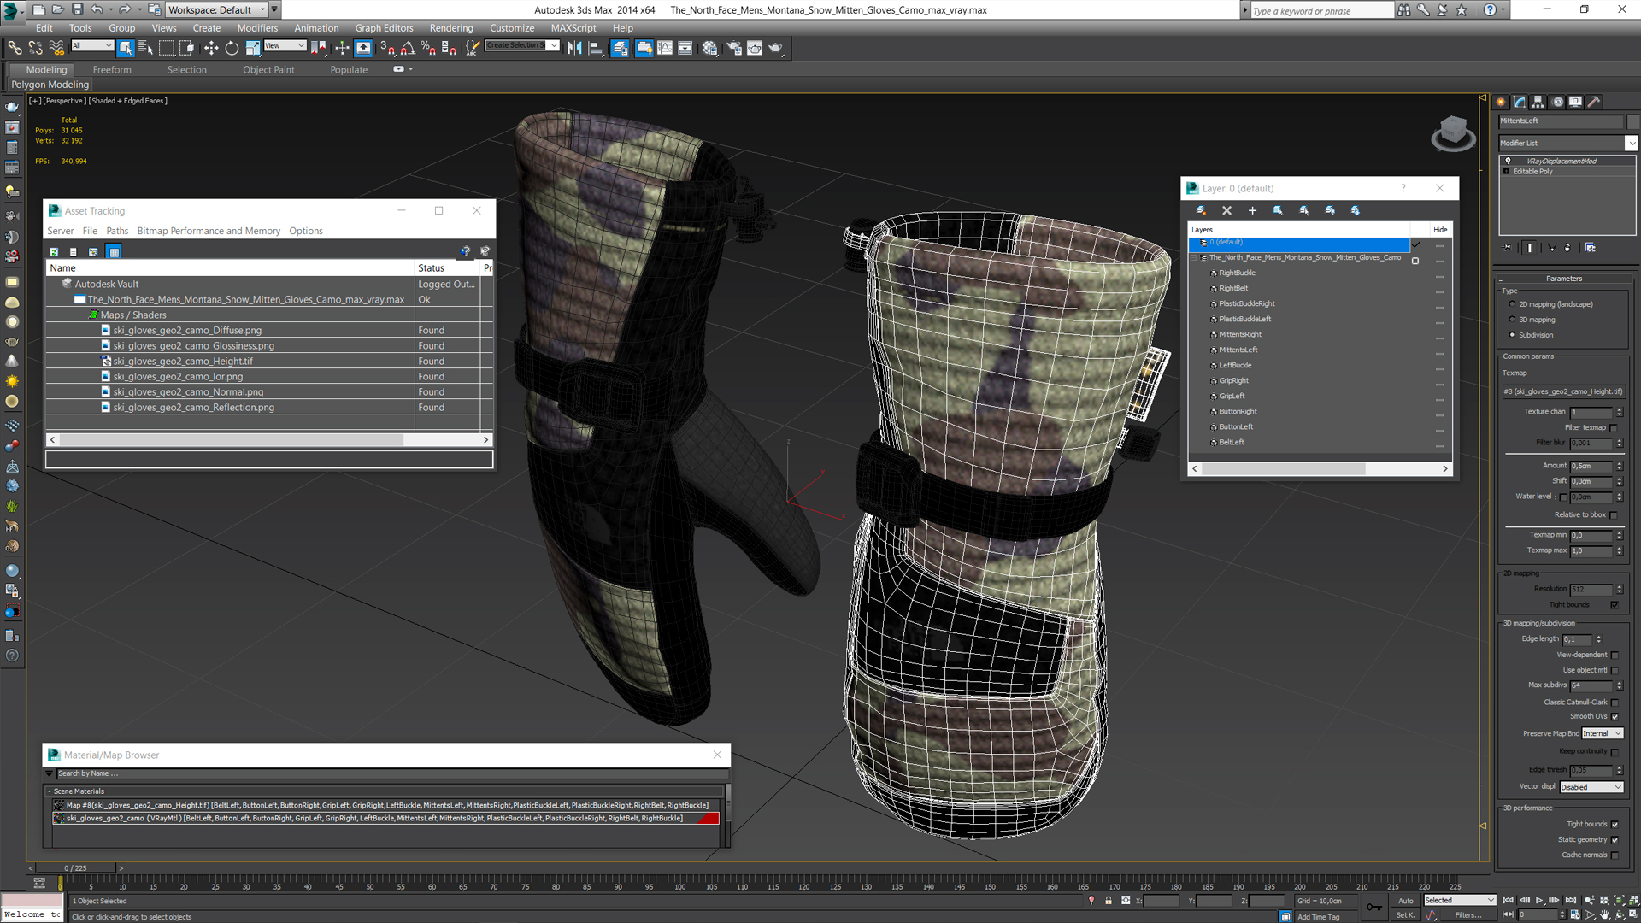
Task: Switch to the Hierarchy command panel
Action: [x=1538, y=102]
